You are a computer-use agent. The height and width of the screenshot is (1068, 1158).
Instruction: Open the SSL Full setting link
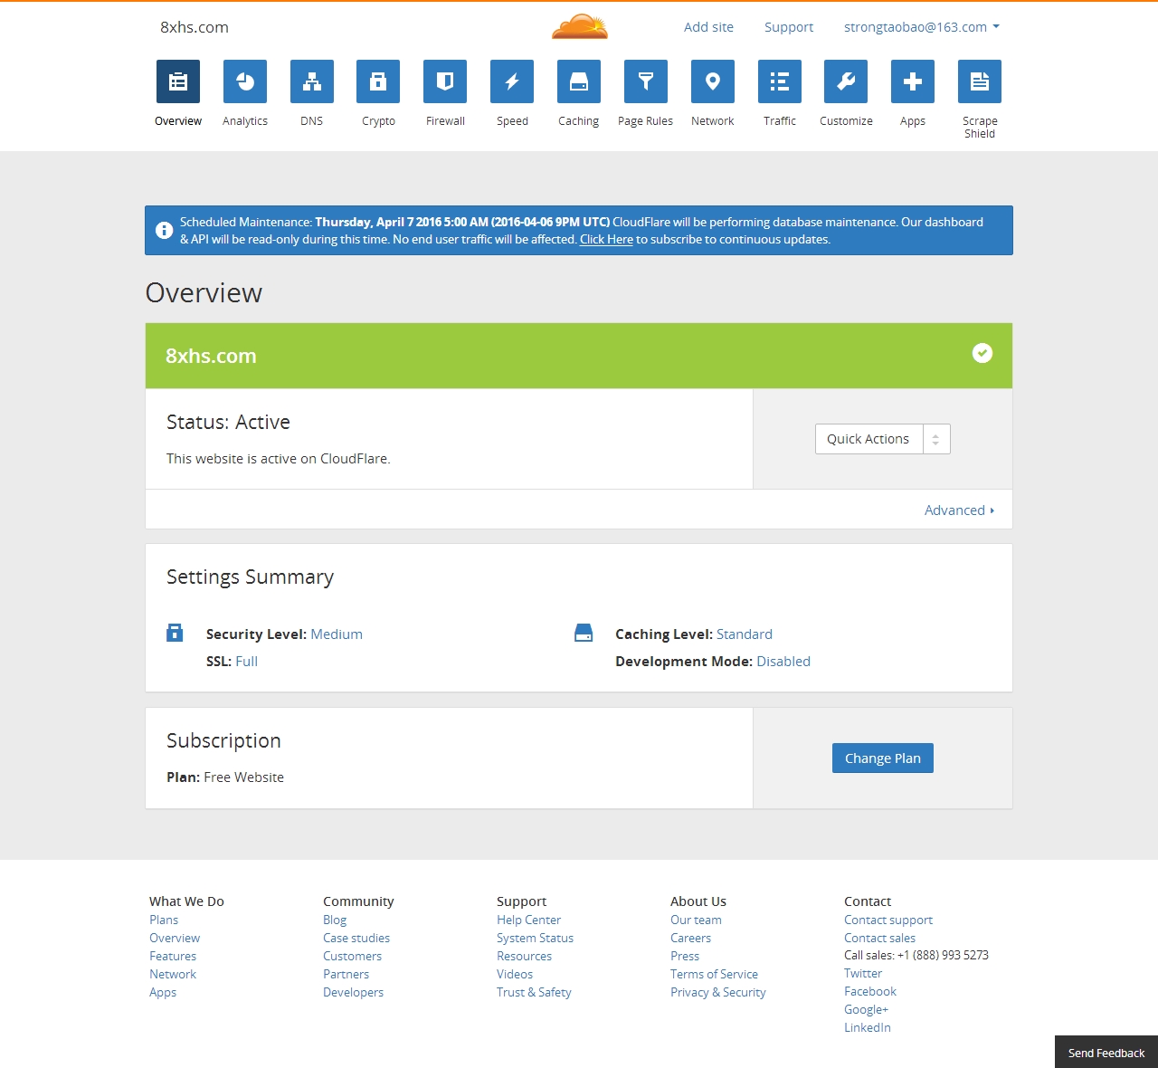[247, 662]
